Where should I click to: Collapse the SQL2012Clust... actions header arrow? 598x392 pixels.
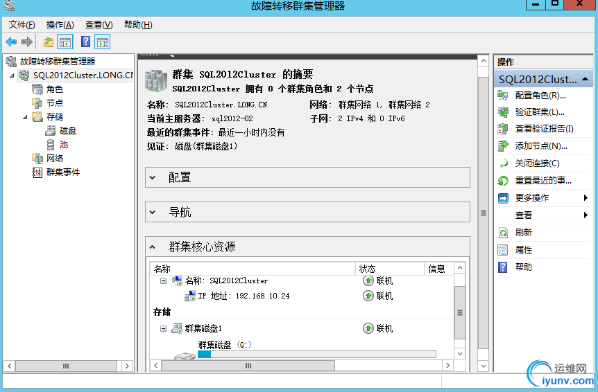pos(585,79)
